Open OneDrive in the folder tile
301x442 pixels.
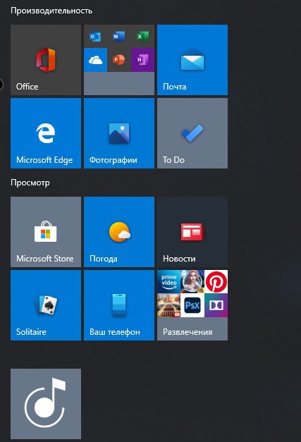[x=95, y=60]
